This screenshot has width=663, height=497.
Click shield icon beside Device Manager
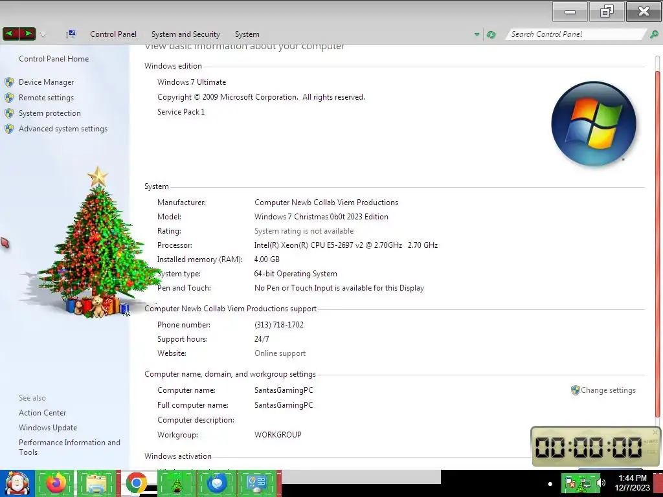(x=9, y=82)
